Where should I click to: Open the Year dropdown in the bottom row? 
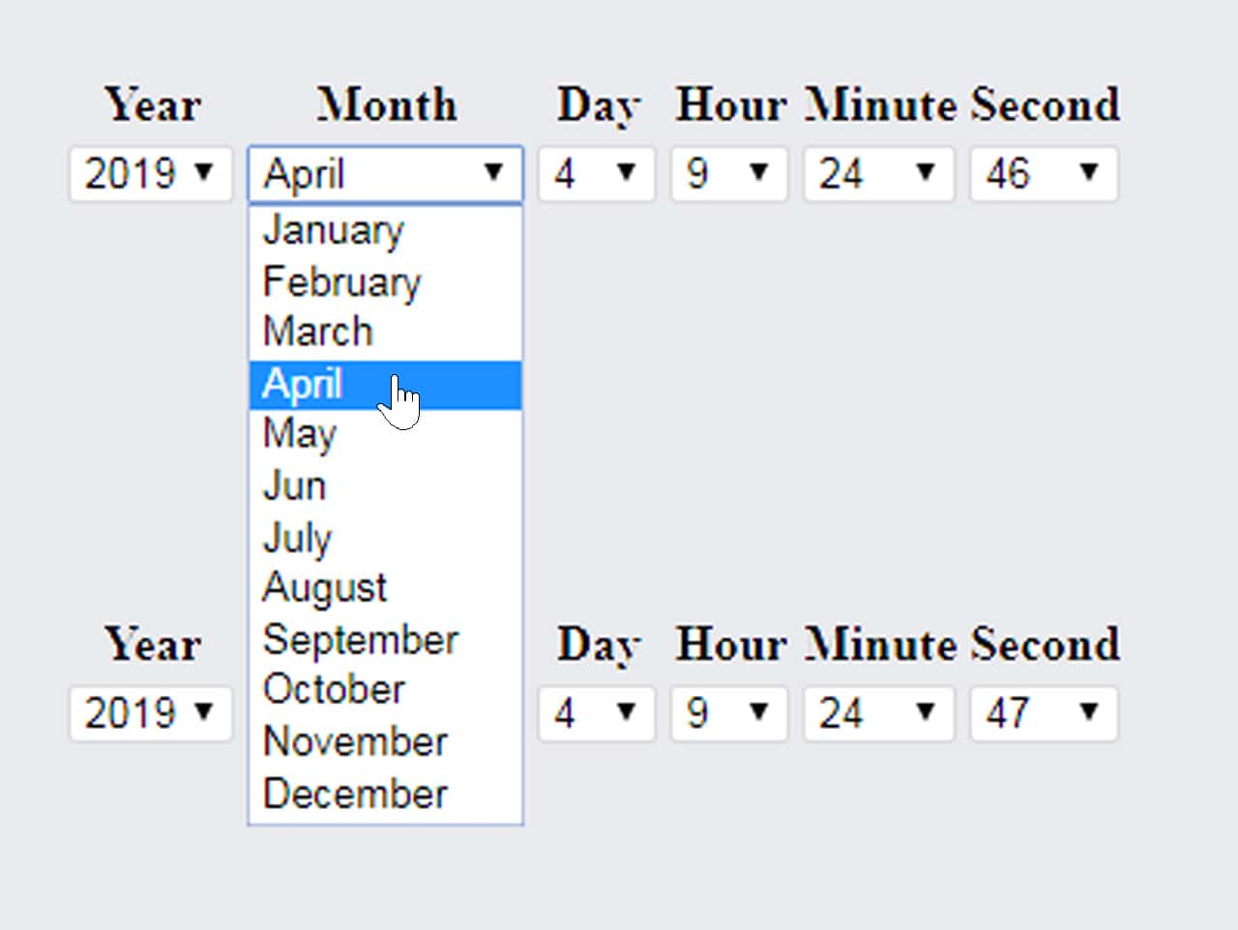click(x=150, y=713)
